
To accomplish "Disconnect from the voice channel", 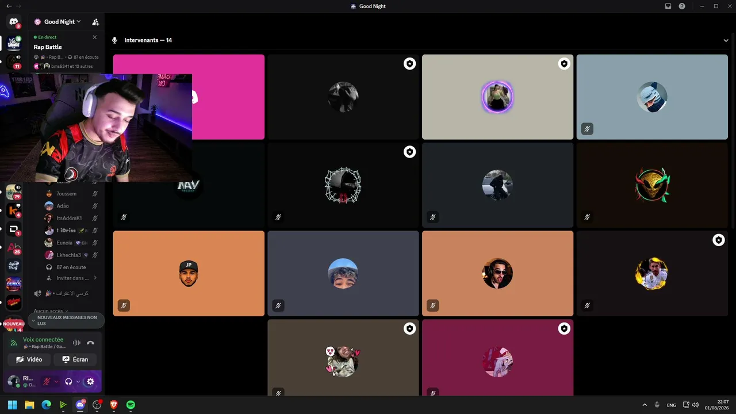I will pos(90,343).
